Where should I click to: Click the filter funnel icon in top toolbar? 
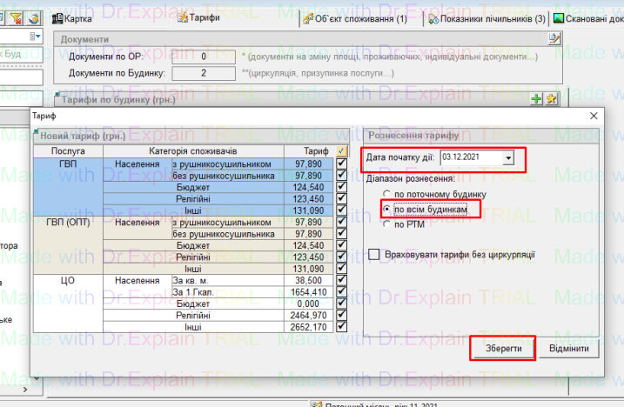click(15, 17)
